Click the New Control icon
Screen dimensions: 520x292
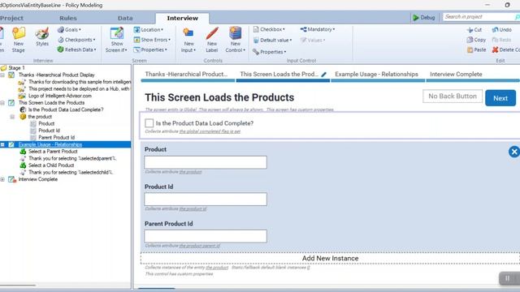pyautogui.click(x=235, y=33)
